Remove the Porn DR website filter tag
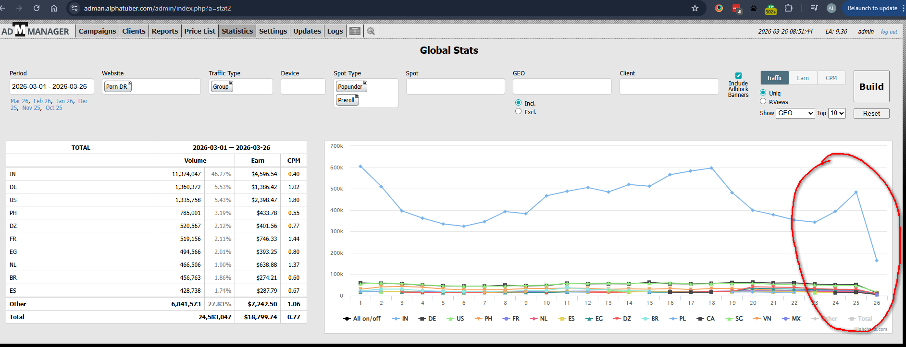Viewport: 906px width, 347px height. (130, 83)
